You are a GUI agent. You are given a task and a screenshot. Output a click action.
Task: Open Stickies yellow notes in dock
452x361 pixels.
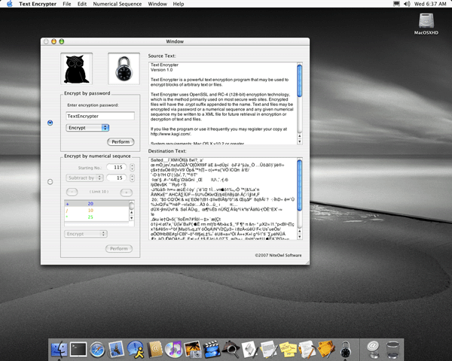click(x=288, y=350)
